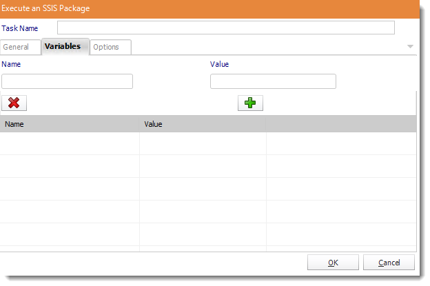
Task: Click the Value column header in grid
Action: [x=203, y=124]
